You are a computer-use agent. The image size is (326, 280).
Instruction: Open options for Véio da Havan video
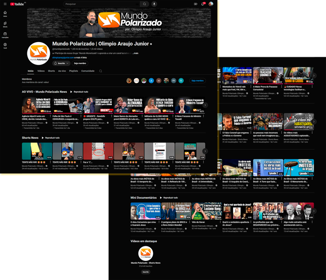pyautogui.click(x=220, y=222)
